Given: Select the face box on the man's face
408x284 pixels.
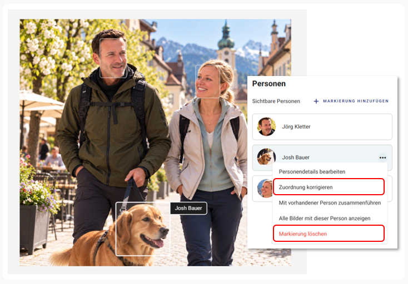Looking at the screenshot, I should click(113, 58).
